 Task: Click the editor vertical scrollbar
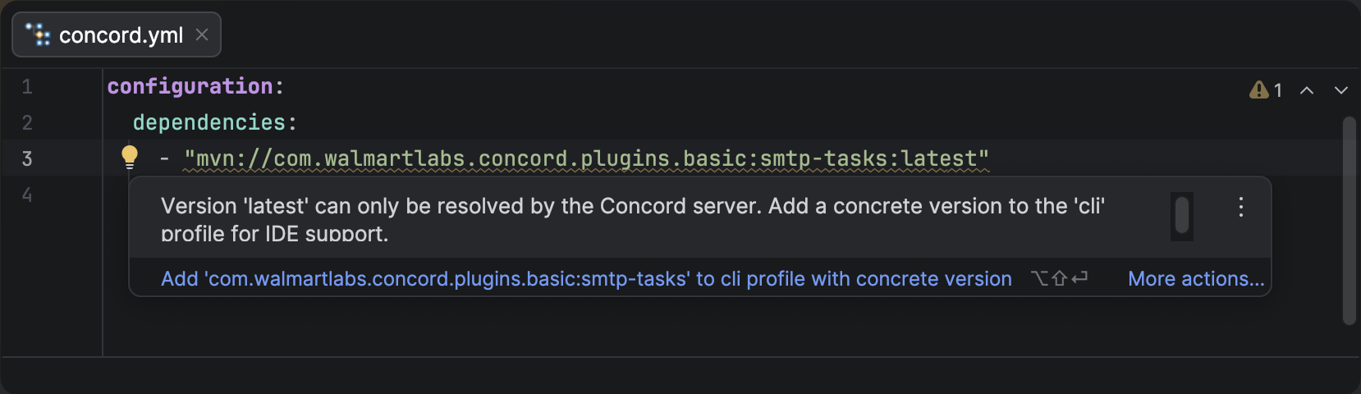click(1349, 222)
